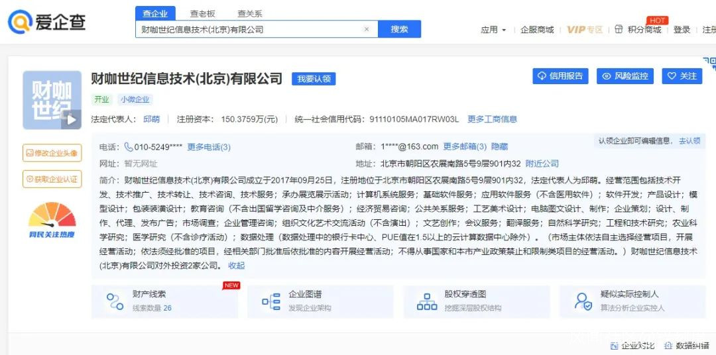Expand 更多电话(3)
The image size is (716, 355).
(x=209, y=147)
